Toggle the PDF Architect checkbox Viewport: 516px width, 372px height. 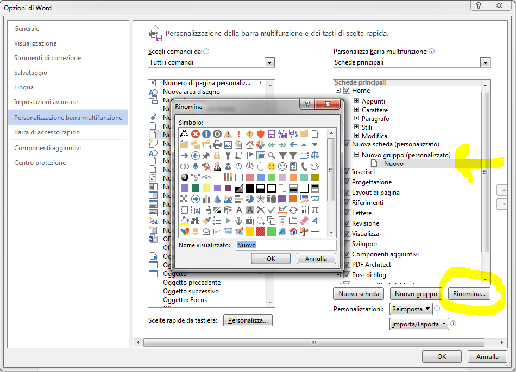[x=347, y=265]
